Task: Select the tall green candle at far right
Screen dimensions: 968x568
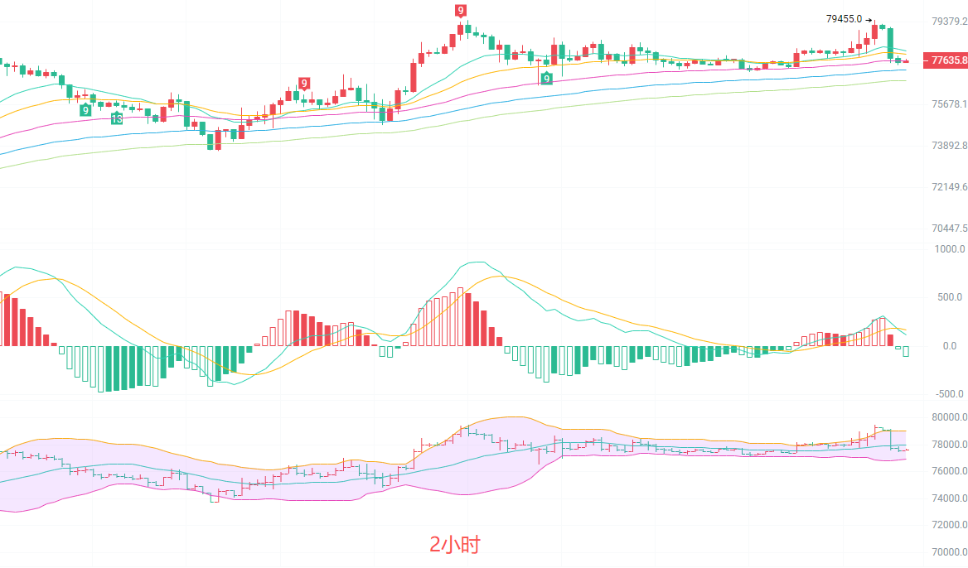Action: coord(890,43)
